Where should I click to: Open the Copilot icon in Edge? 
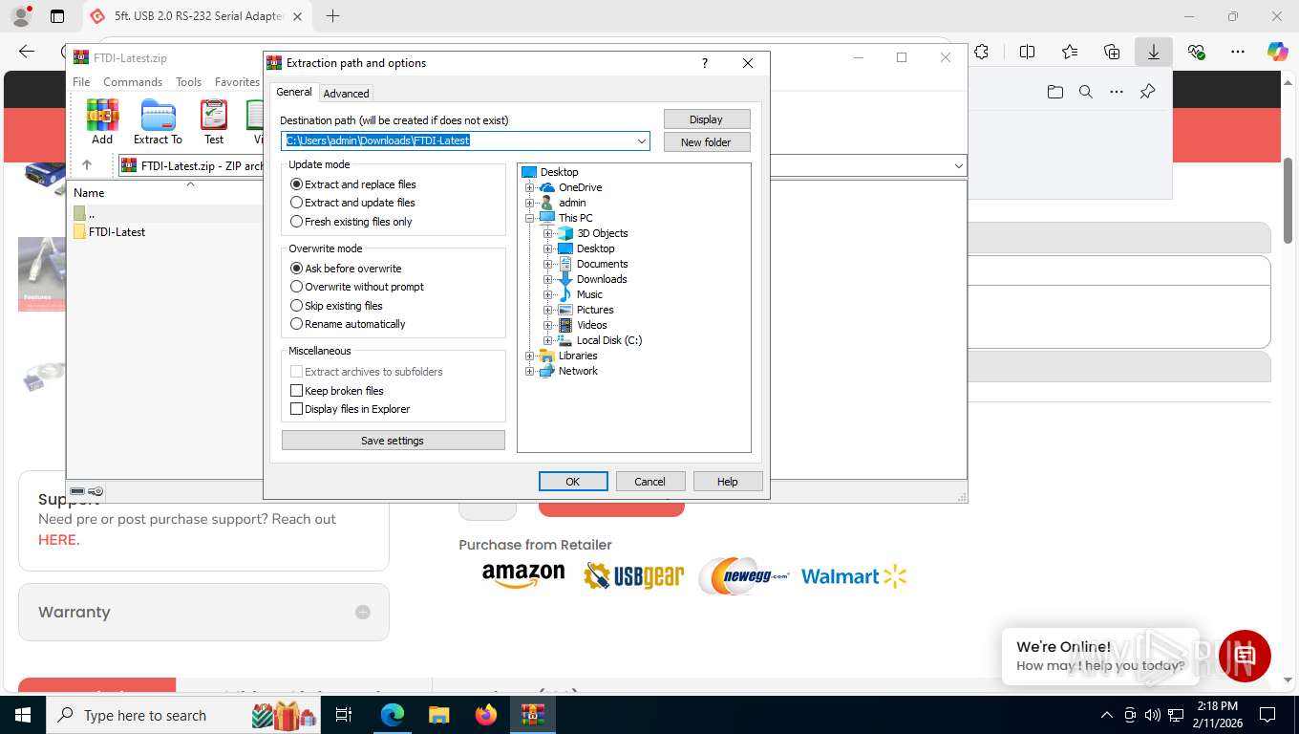[1278, 52]
